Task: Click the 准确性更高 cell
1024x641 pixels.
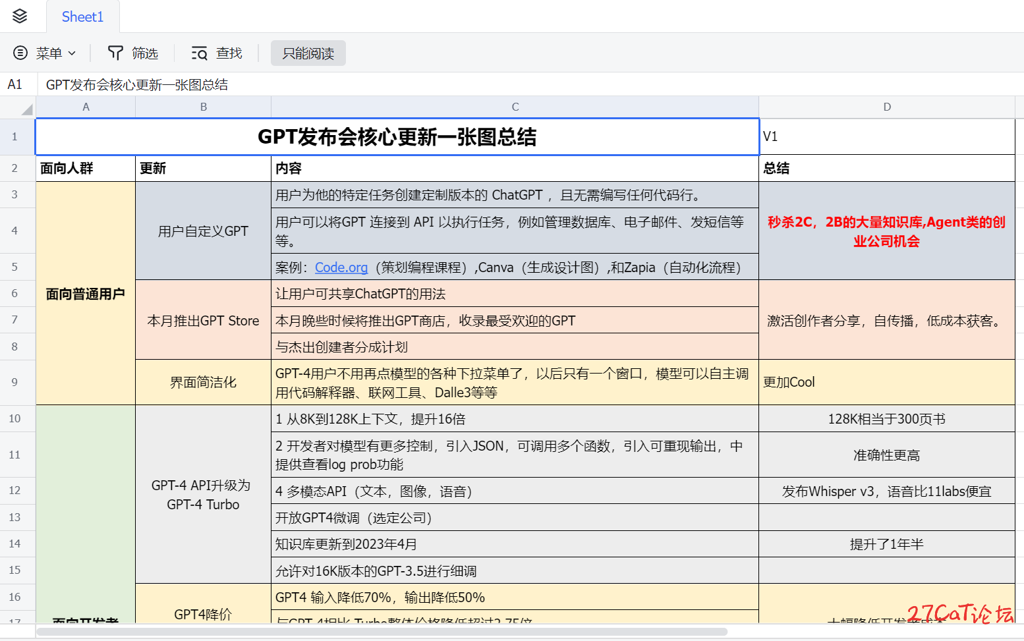Action: (x=887, y=455)
